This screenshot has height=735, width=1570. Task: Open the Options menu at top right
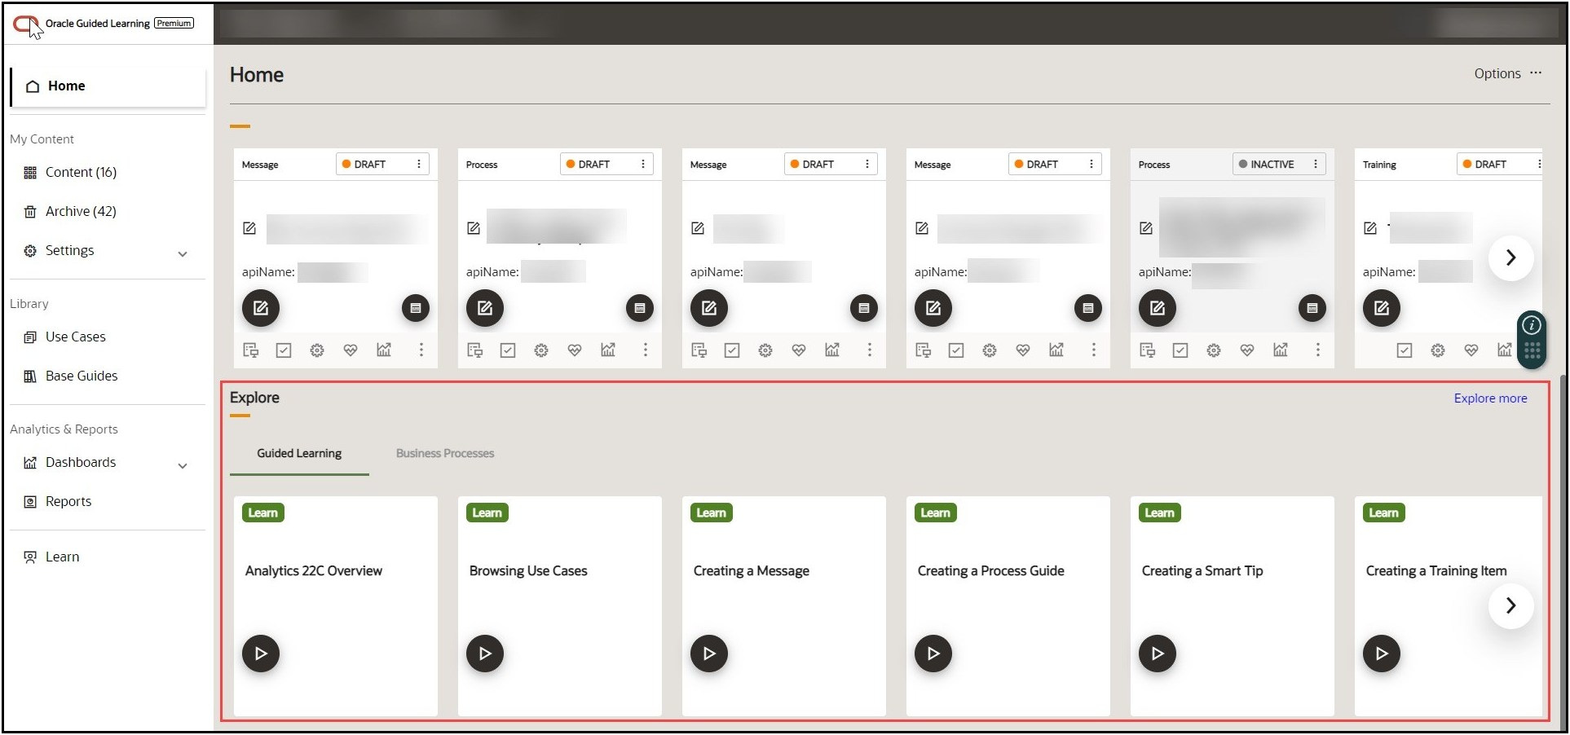tap(1507, 73)
